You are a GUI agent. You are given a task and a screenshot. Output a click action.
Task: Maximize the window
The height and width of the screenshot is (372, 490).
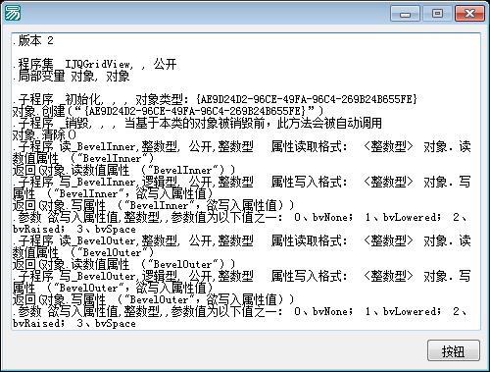click(437, 14)
